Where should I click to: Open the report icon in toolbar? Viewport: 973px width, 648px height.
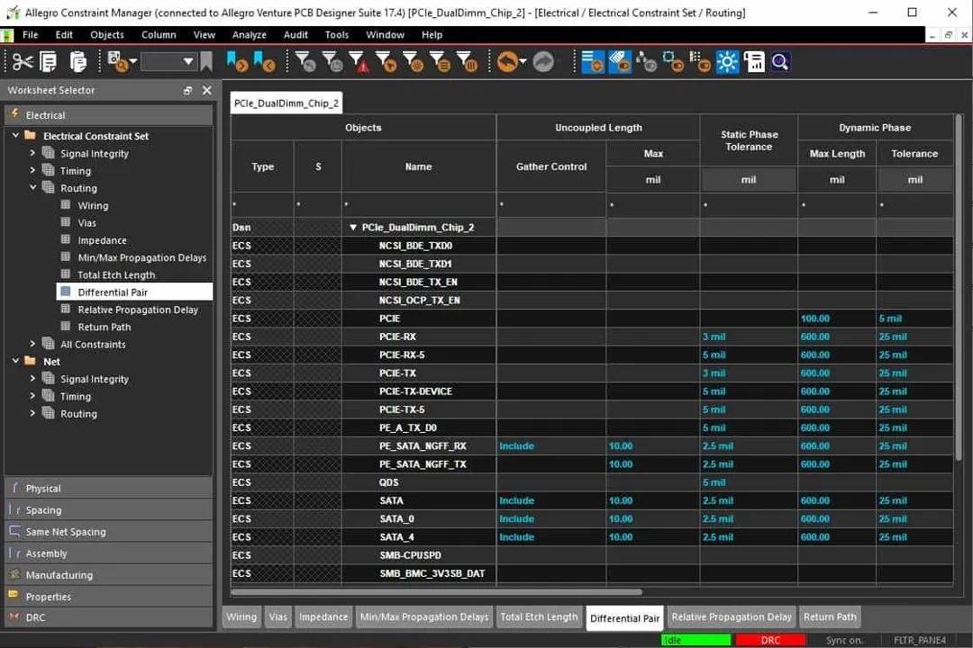754,61
